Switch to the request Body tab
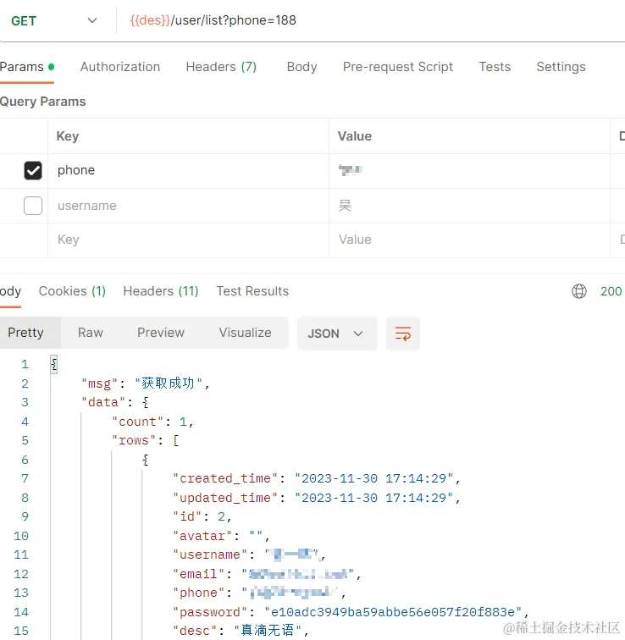625x640 pixels. click(x=301, y=67)
